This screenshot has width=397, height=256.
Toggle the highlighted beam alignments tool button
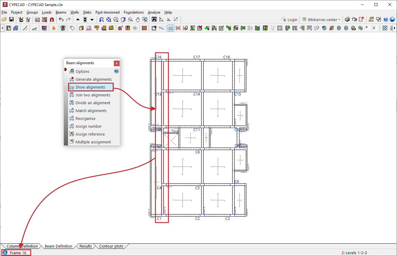point(171,28)
